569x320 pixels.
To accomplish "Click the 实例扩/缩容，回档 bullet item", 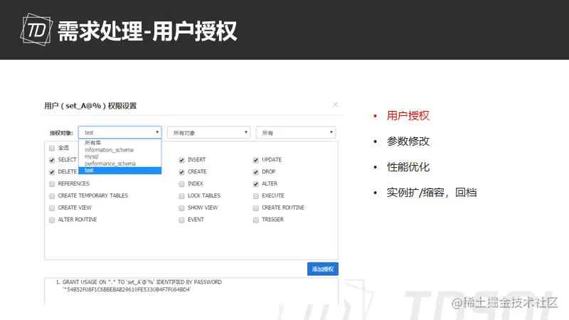I will [x=432, y=192].
